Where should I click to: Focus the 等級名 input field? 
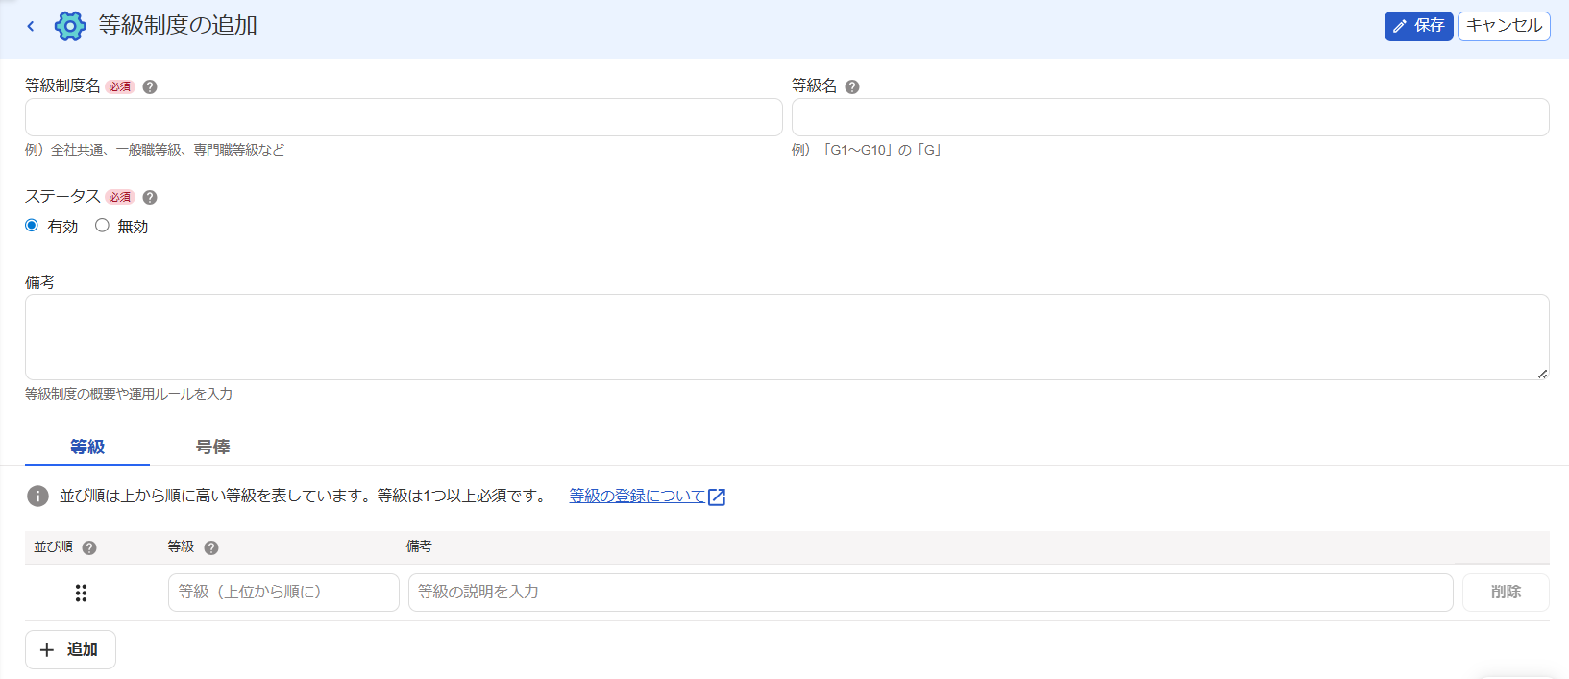(x=1170, y=117)
